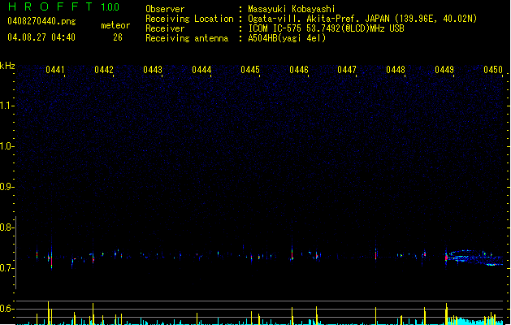Click the Ogata-vill. Akita-Pref. JAPAN location text

(362, 19)
